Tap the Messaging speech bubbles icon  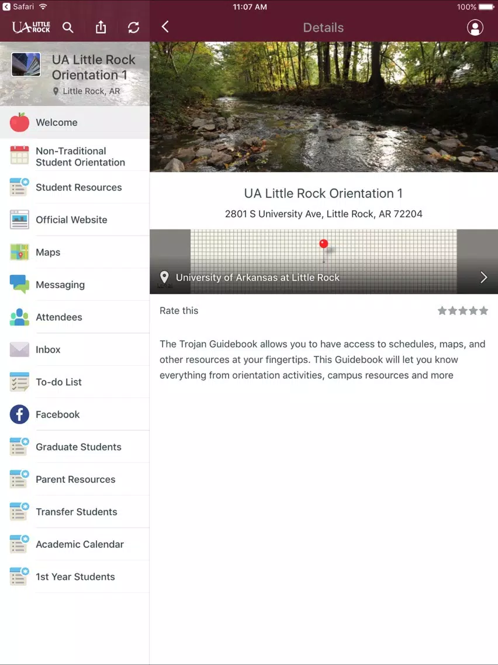coord(19,284)
